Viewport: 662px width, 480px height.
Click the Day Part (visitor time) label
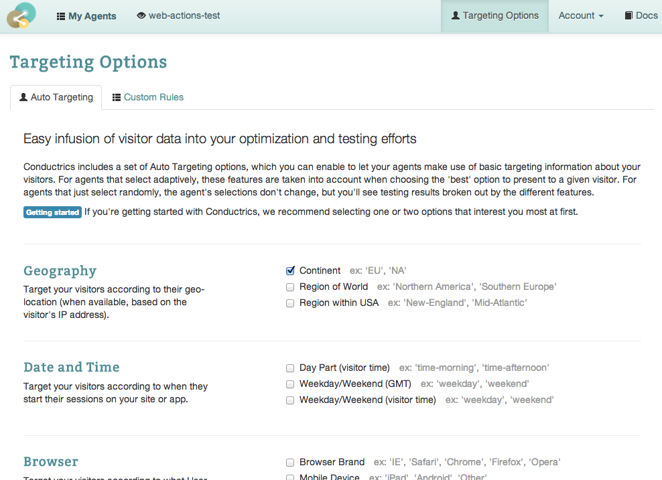(x=344, y=368)
